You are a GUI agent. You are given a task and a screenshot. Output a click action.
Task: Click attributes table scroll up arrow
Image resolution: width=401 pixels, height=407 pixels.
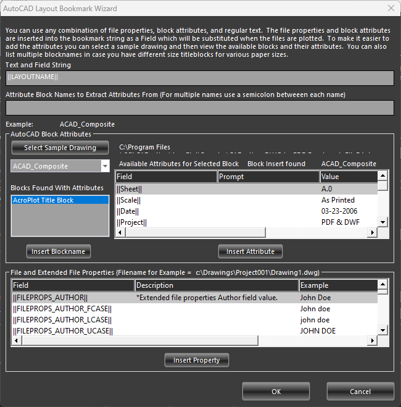382,176
